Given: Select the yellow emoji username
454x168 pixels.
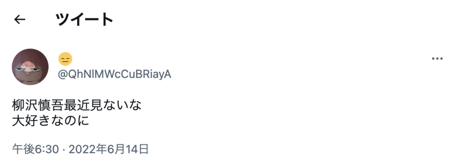Looking at the screenshot, I should point(65,59).
